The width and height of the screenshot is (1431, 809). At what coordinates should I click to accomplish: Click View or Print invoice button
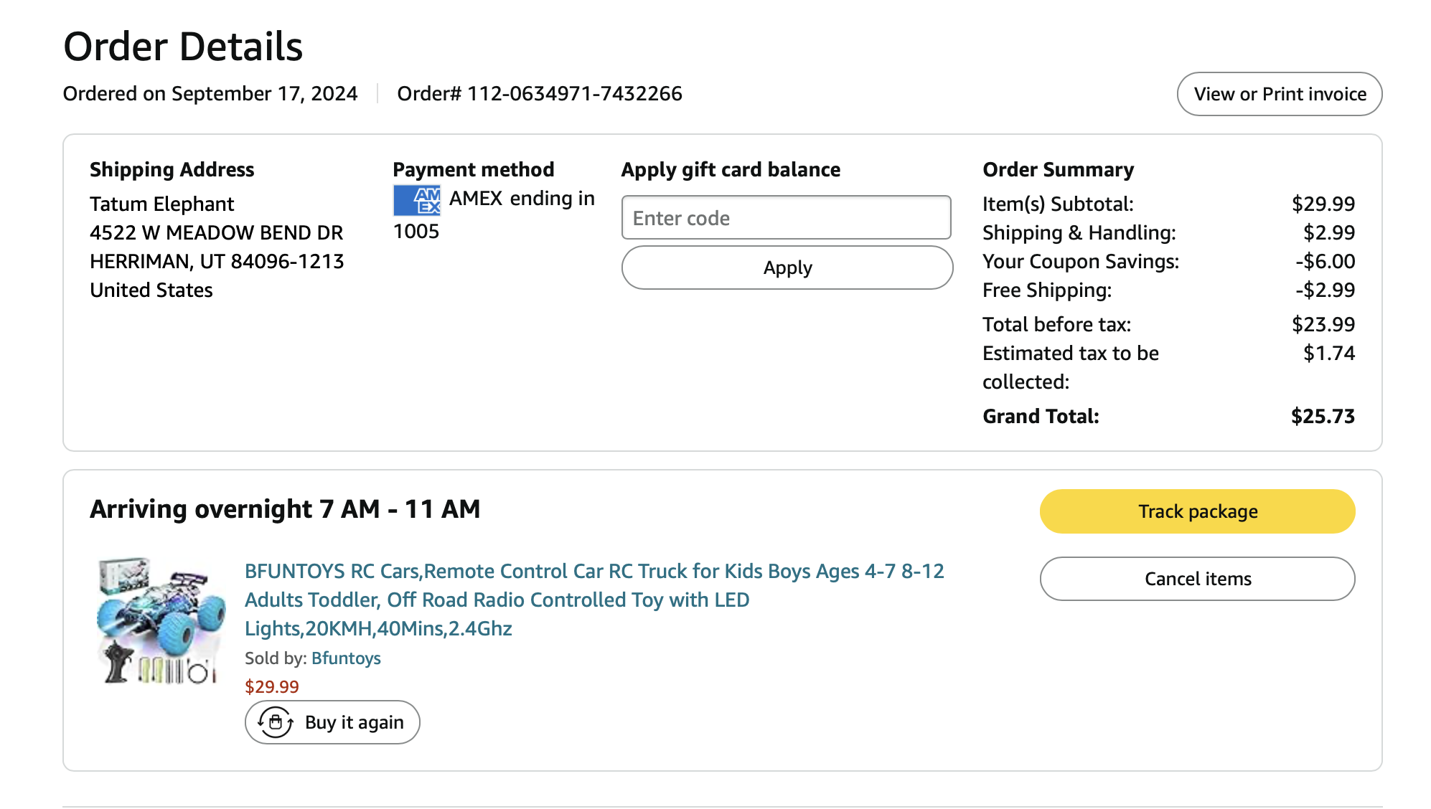(1279, 94)
